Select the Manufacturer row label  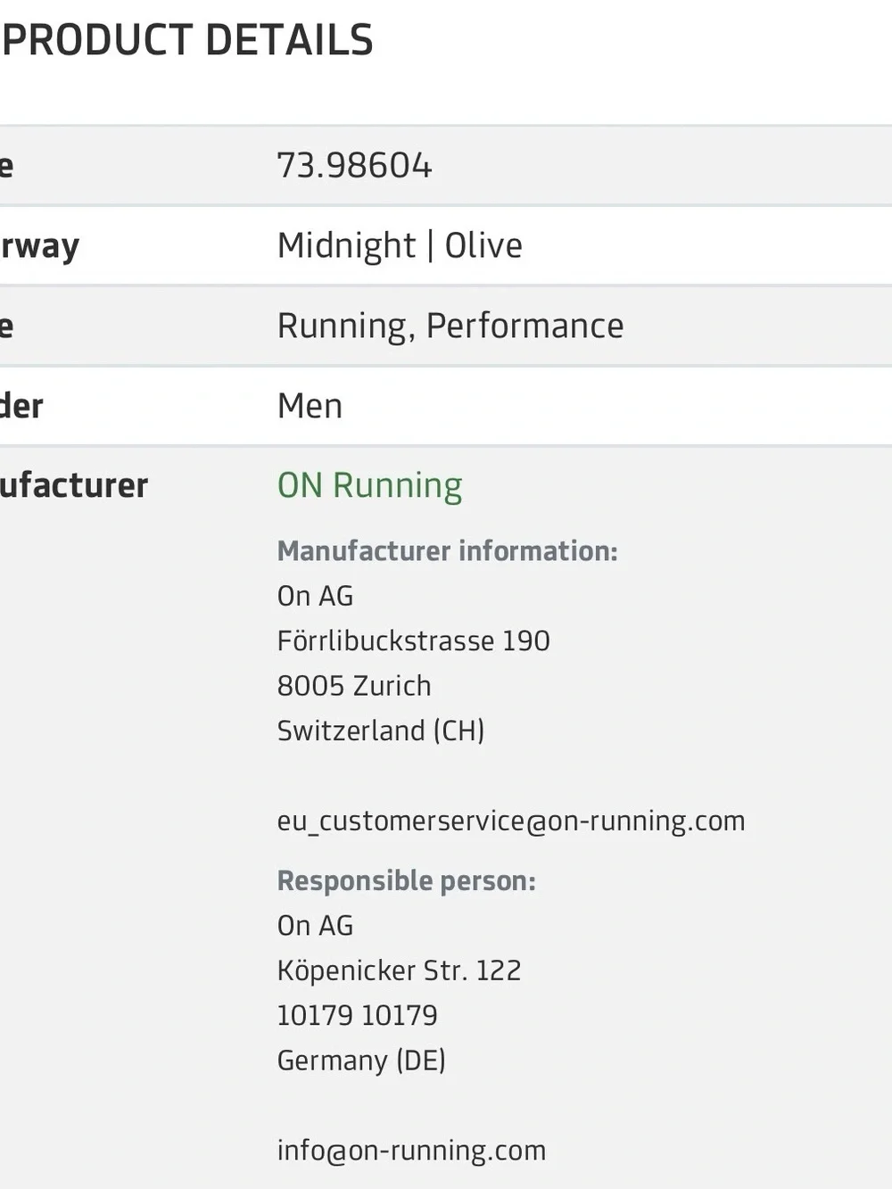coord(74,485)
